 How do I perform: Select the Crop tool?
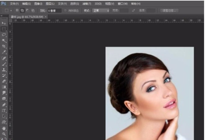[x=4, y=46]
